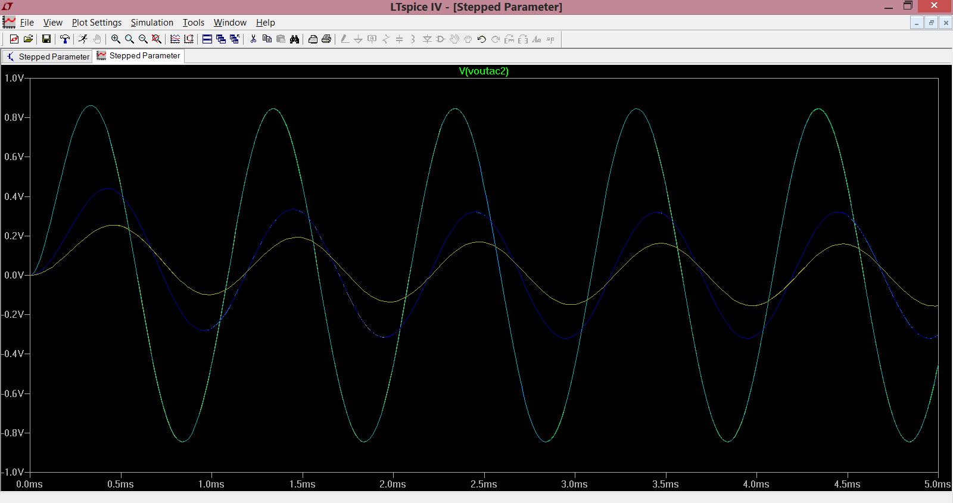Open the Plot Settings menu

coord(96,23)
